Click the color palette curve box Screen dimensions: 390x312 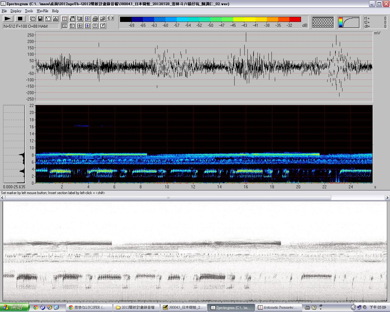[349, 22]
